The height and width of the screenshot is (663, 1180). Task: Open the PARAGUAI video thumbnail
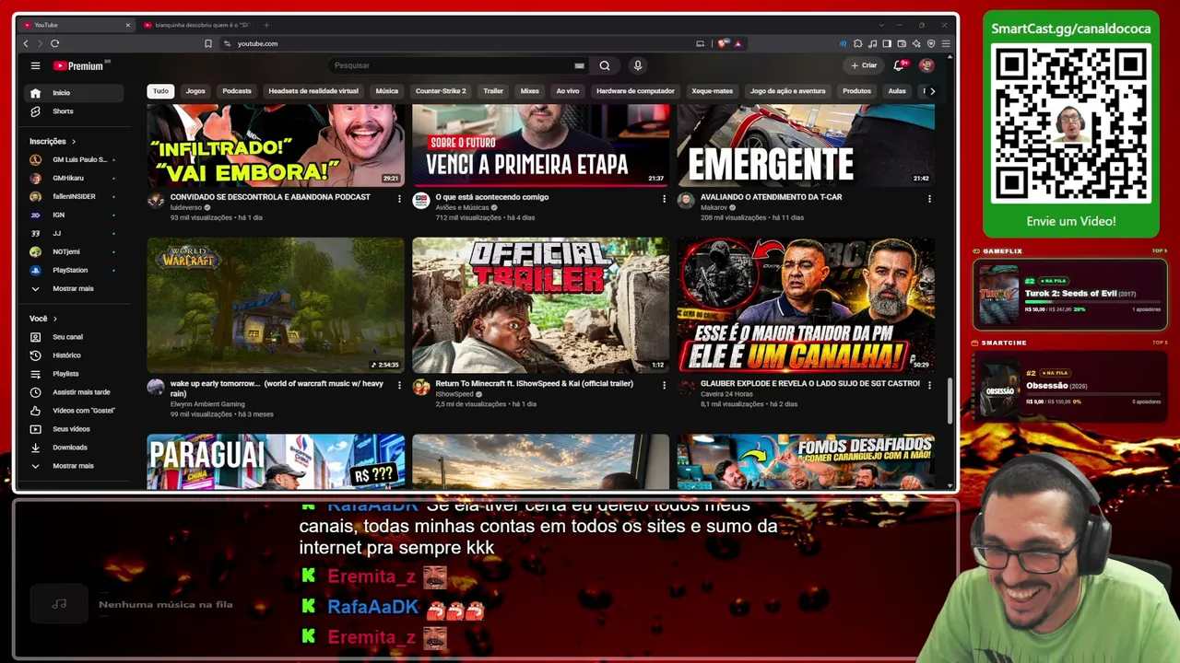click(276, 461)
